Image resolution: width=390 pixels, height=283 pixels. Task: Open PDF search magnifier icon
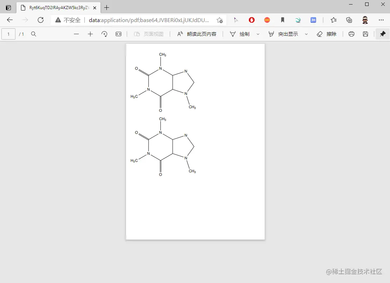[x=34, y=34]
